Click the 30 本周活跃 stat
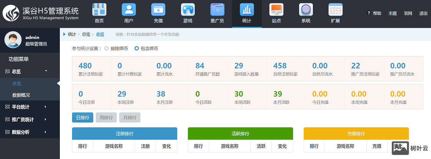 (248, 97)
